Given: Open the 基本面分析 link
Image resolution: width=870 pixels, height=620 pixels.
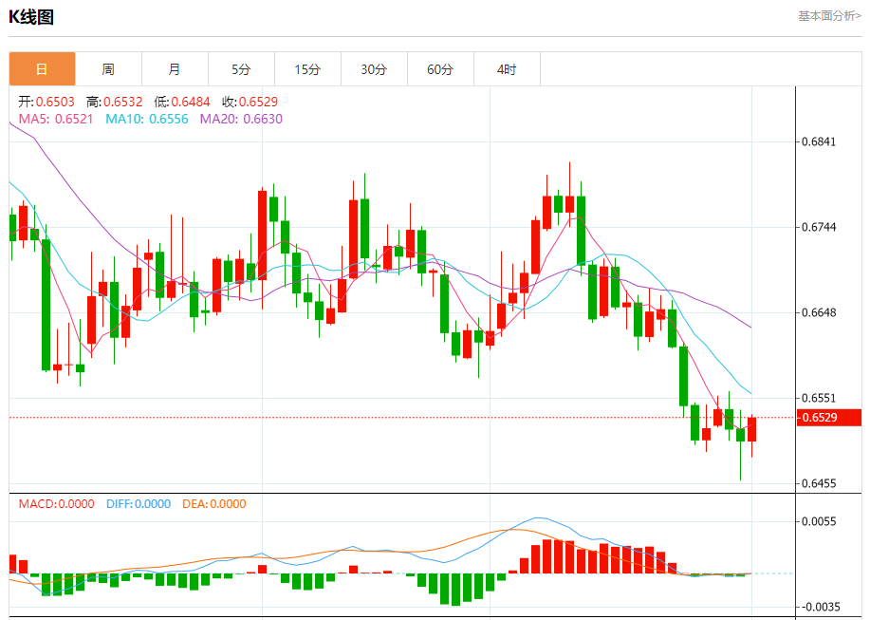Looking at the screenshot, I should 829,16.
